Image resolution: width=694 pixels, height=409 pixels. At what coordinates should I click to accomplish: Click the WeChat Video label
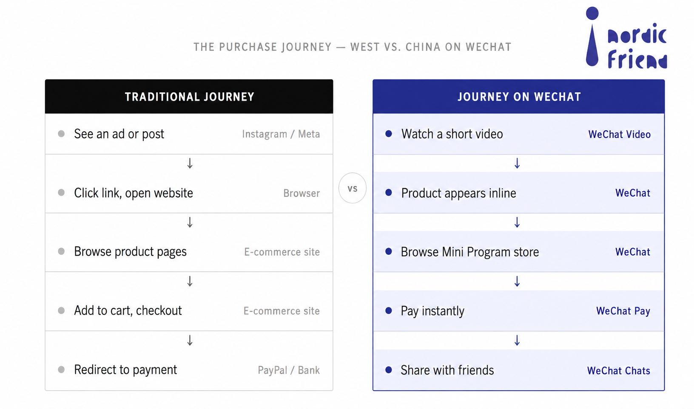coord(619,134)
